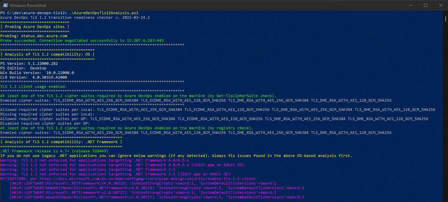
Task: Maximize the PowerShell window
Action: [426, 5]
